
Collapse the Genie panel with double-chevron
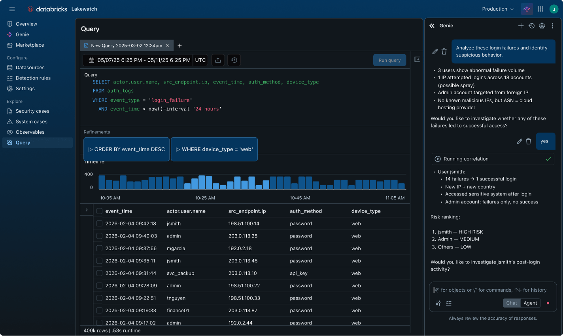coord(432,25)
